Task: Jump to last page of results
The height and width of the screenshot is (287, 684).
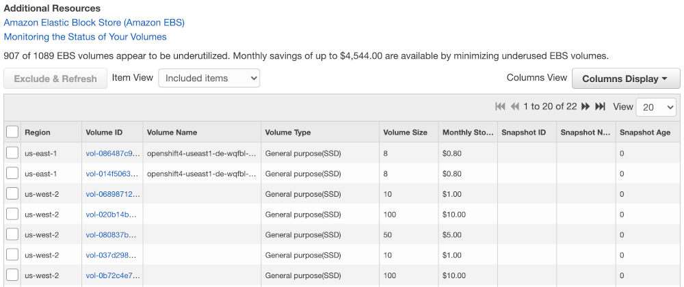Action: tap(600, 107)
